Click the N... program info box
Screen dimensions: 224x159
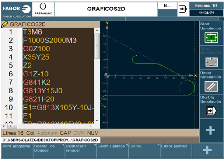click(x=167, y=6)
